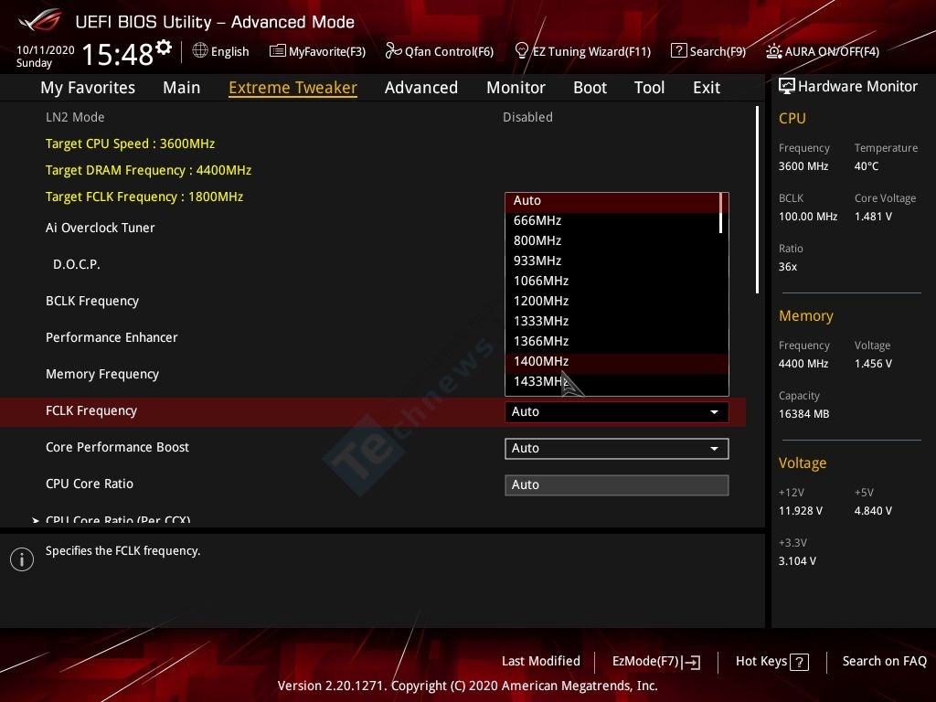Click the Core Performance Boost label
The height and width of the screenshot is (702, 936).
(118, 448)
